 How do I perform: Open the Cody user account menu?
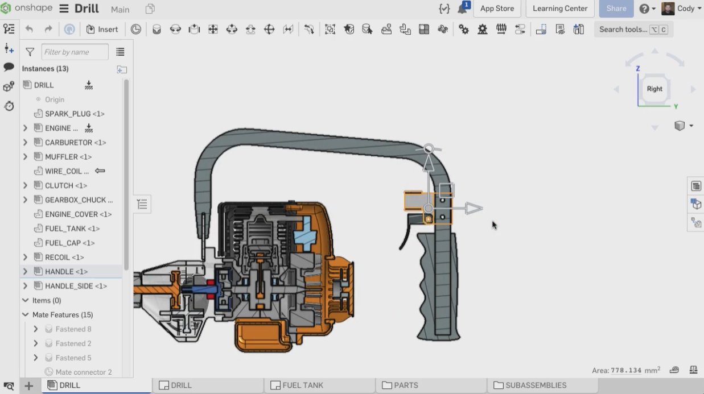point(682,9)
